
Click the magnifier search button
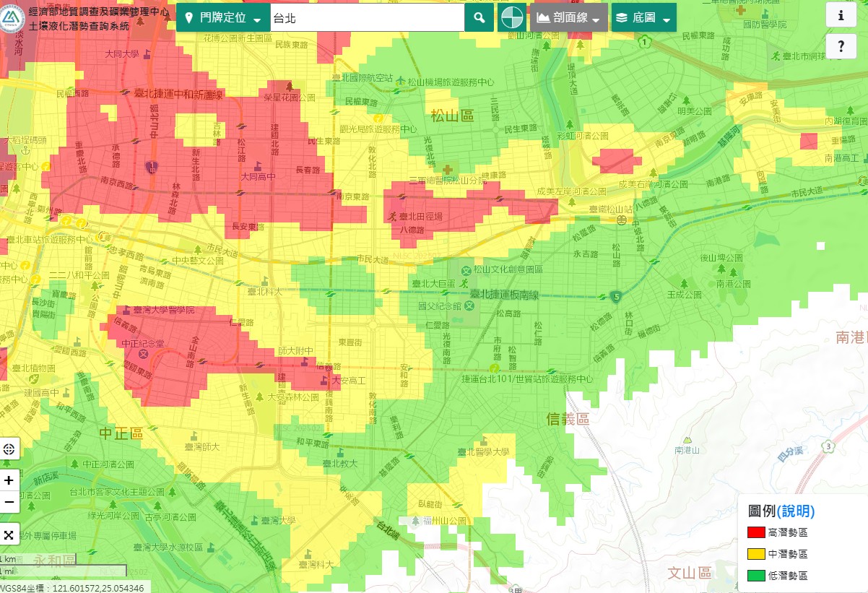click(x=479, y=18)
